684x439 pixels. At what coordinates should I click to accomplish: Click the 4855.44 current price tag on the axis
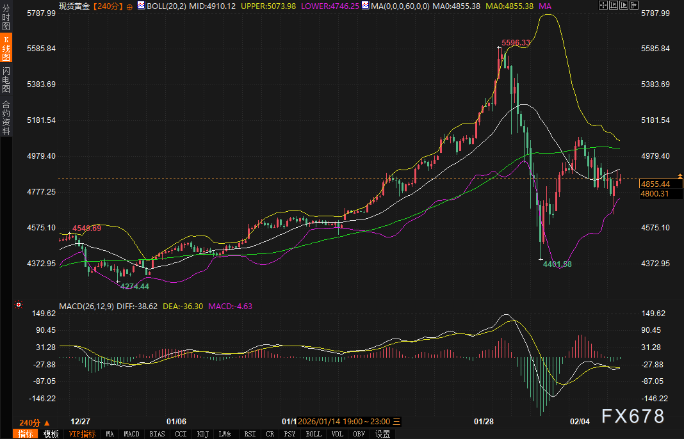pos(653,184)
